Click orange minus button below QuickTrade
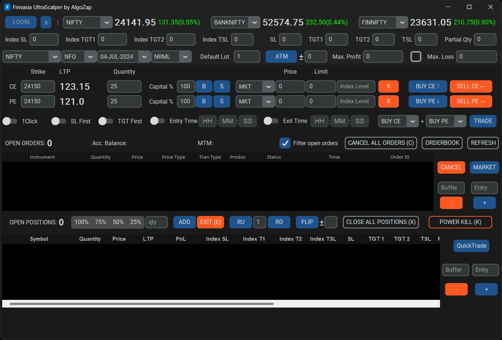Viewport: 502px width, 340px height. pos(456,289)
